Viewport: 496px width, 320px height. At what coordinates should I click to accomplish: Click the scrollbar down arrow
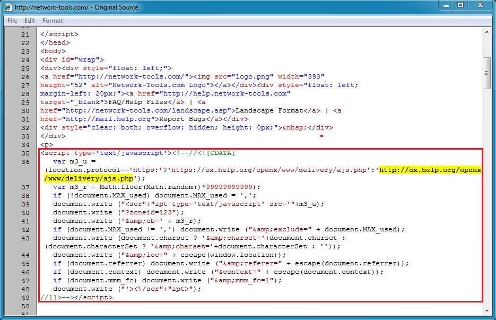(487, 311)
